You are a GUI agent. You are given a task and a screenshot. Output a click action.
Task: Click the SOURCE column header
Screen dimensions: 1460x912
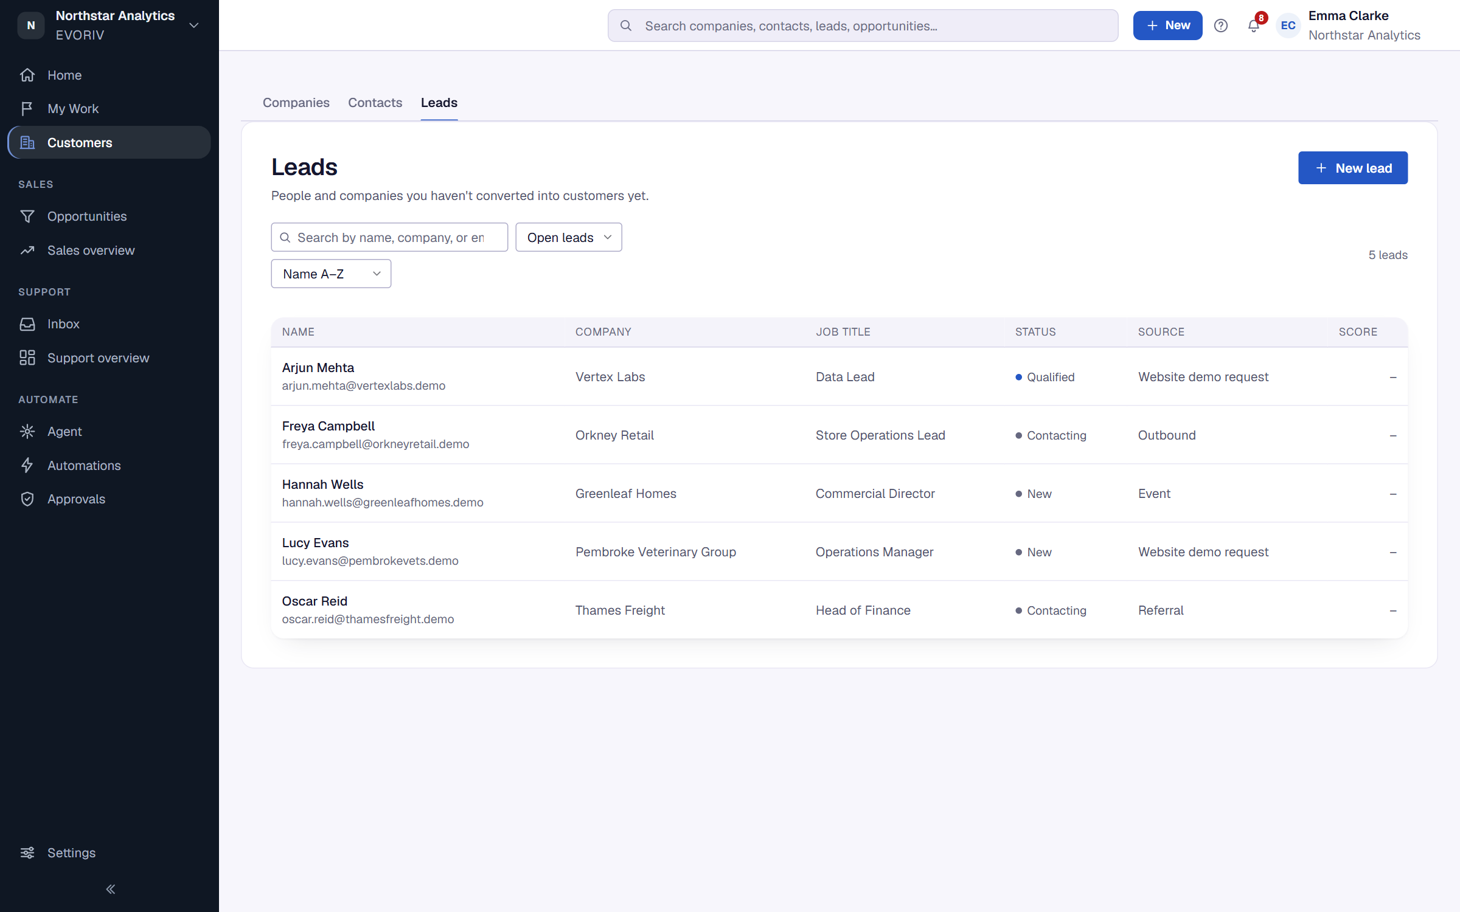(x=1161, y=332)
